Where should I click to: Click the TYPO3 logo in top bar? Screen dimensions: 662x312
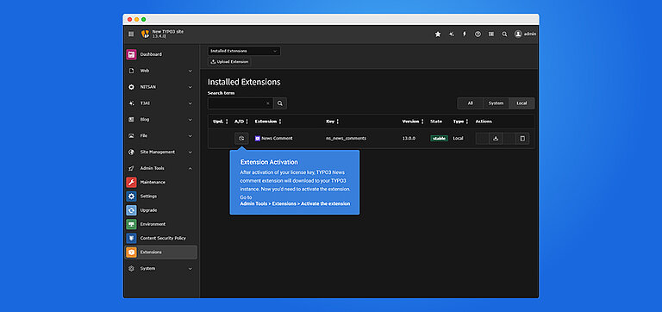[x=145, y=34]
